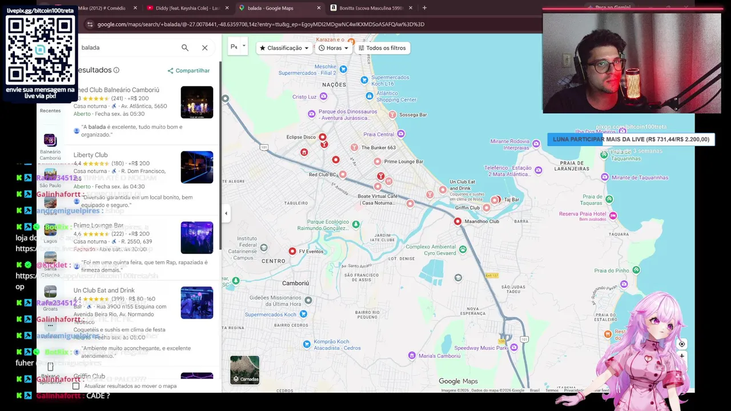
Task: Toggle "Atualizar resultados ao mover o mapa"
Action: coord(76,386)
